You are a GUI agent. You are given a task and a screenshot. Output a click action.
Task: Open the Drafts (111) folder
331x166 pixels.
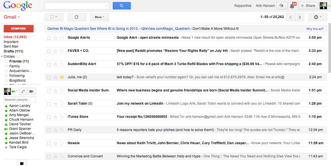click(13, 51)
